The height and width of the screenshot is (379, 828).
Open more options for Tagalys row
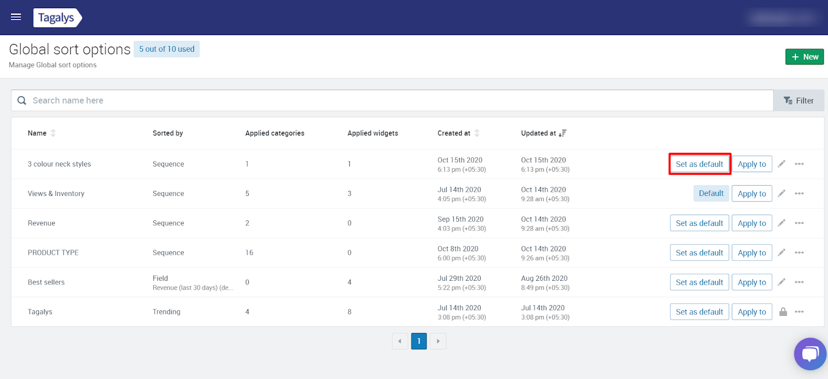click(x=799, y=311)
